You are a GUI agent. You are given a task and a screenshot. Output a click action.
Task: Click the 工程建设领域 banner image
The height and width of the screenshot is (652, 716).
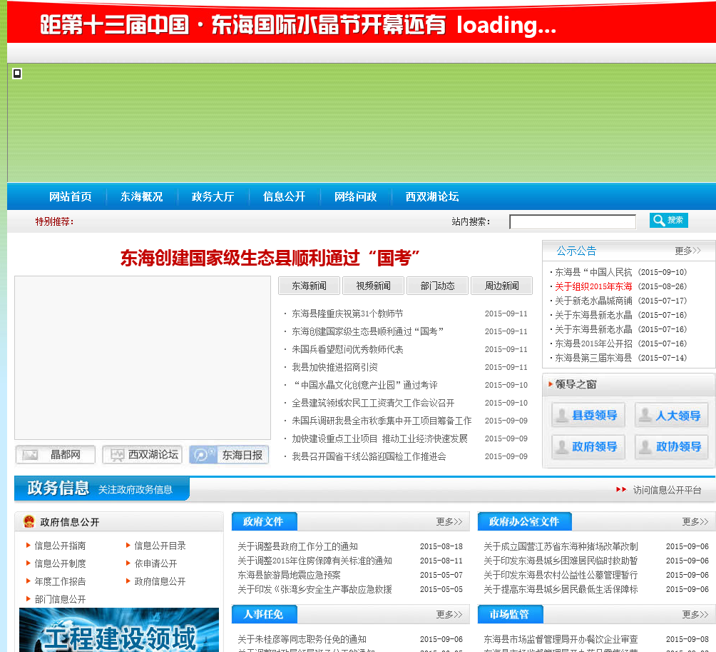[x=118, y=630]
